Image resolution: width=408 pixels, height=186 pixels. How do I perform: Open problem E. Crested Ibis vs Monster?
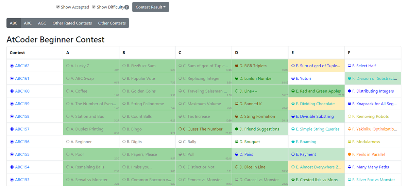tap(318, 180)
